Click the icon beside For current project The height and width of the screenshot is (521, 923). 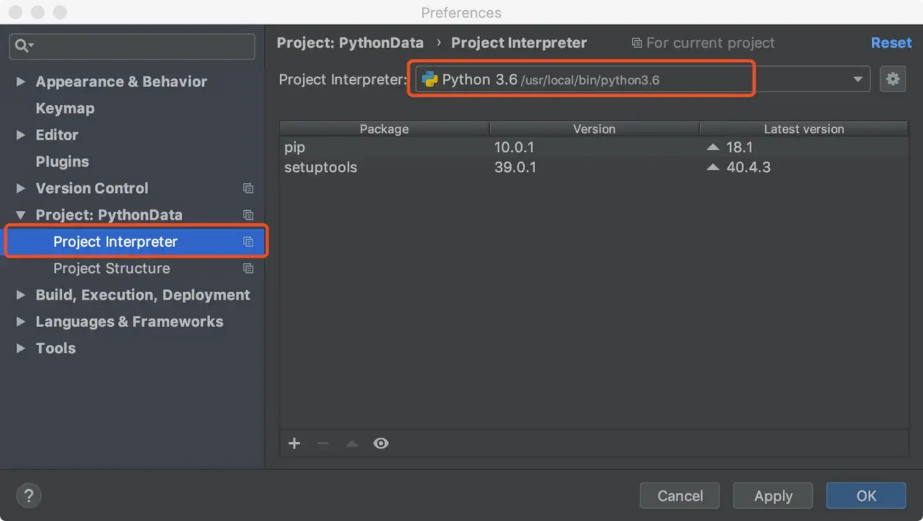tap(636, 42)
